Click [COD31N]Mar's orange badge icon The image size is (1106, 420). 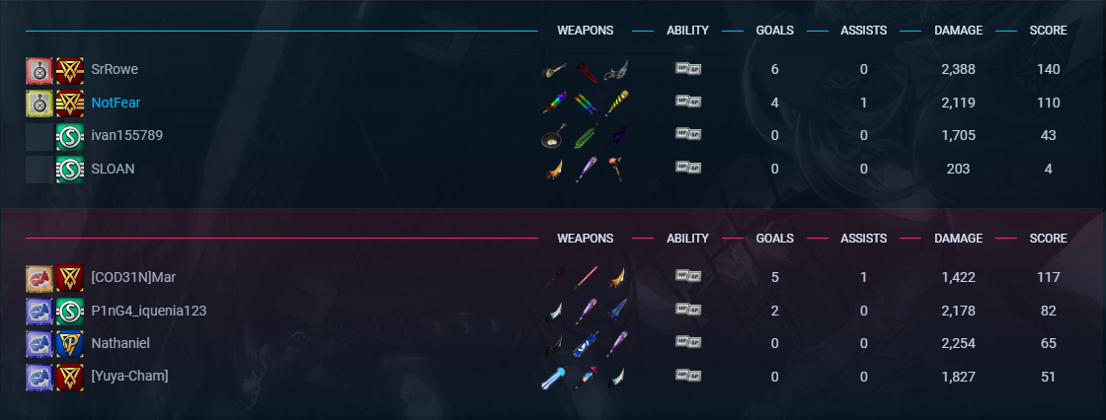39,278
